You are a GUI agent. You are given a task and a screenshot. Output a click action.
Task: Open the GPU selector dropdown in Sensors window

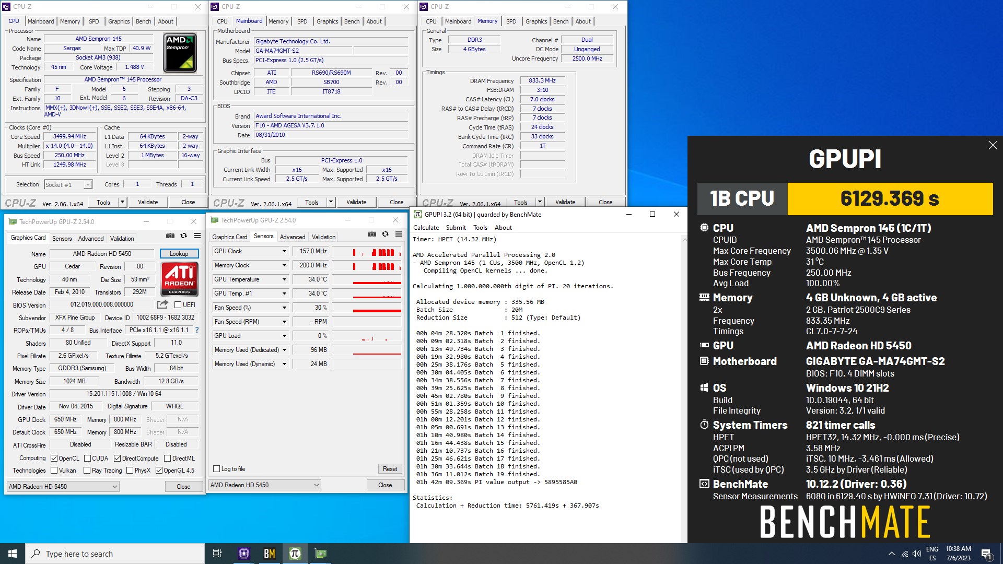point(264,485)
